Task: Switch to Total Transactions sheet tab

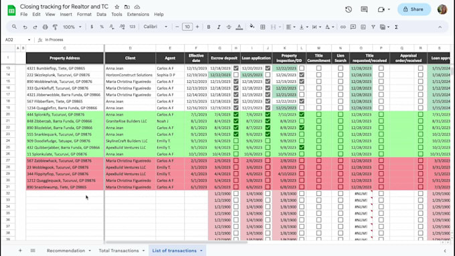Action: click(118, 251)
